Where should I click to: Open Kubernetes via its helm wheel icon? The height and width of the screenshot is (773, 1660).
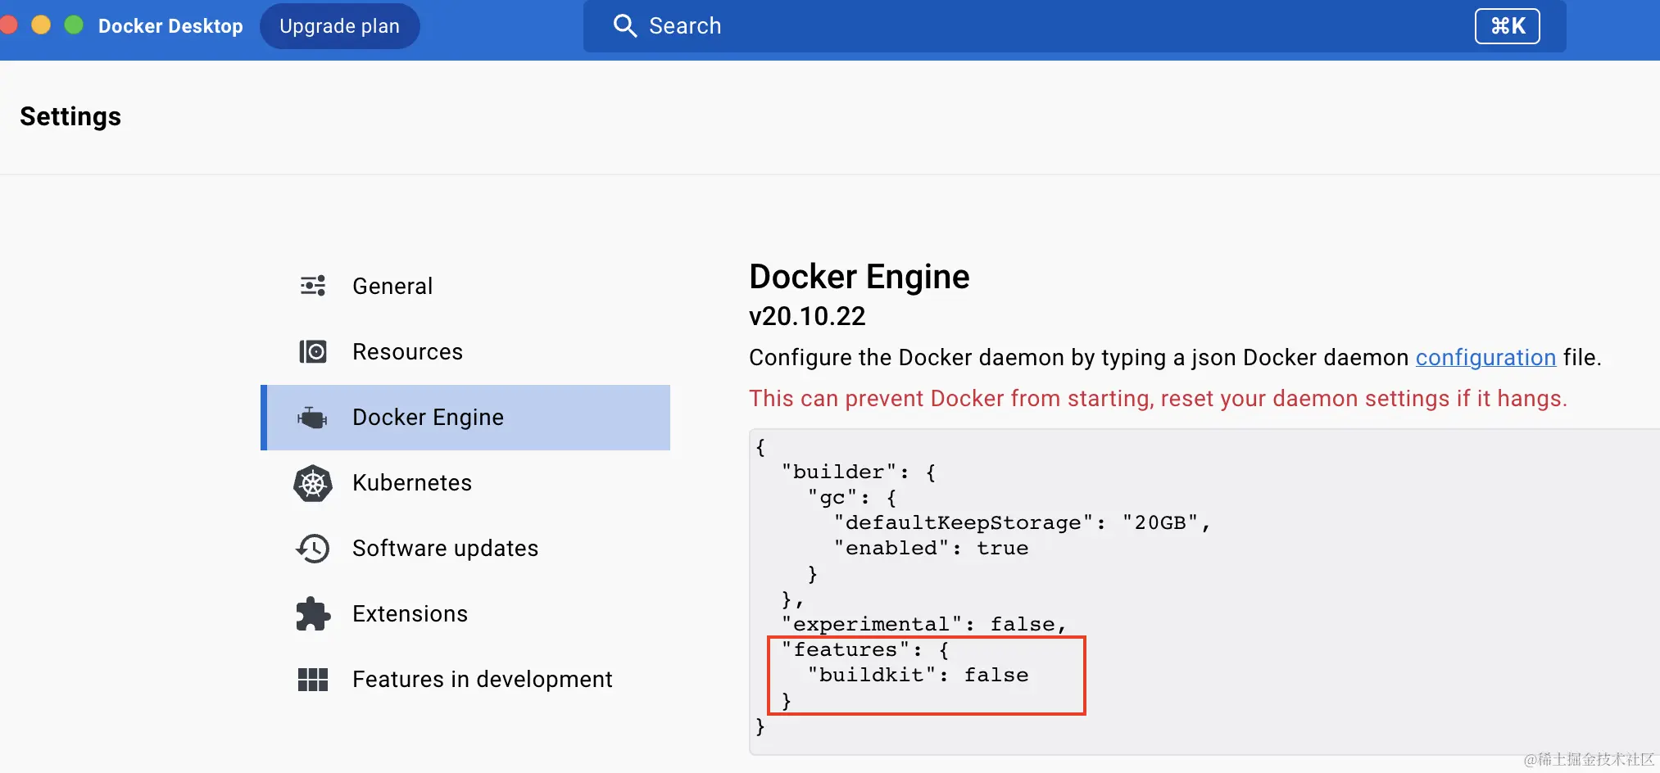click(312, 482)
